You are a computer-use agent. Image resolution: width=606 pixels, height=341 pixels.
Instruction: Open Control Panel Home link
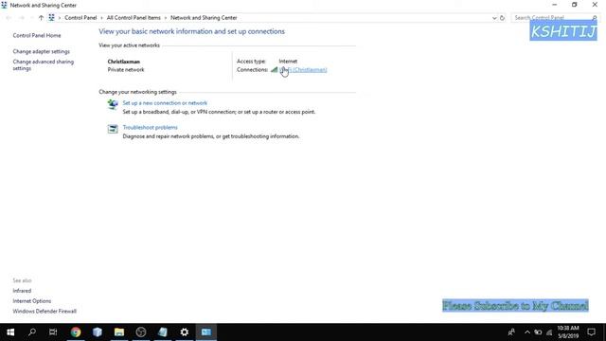pyautogui.click(x=37, y=35)
